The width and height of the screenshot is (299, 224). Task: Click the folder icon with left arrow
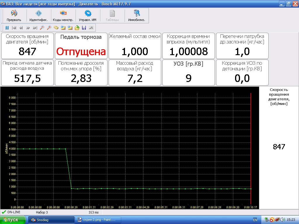(63, 28)
